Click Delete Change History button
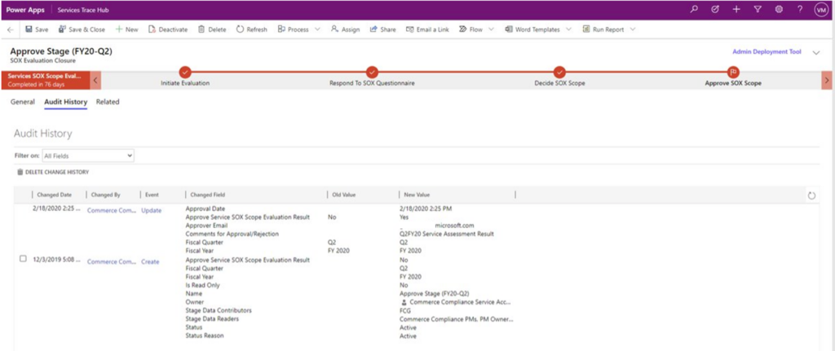This screenshot has height=351, width=835. [x=53, y=173]
